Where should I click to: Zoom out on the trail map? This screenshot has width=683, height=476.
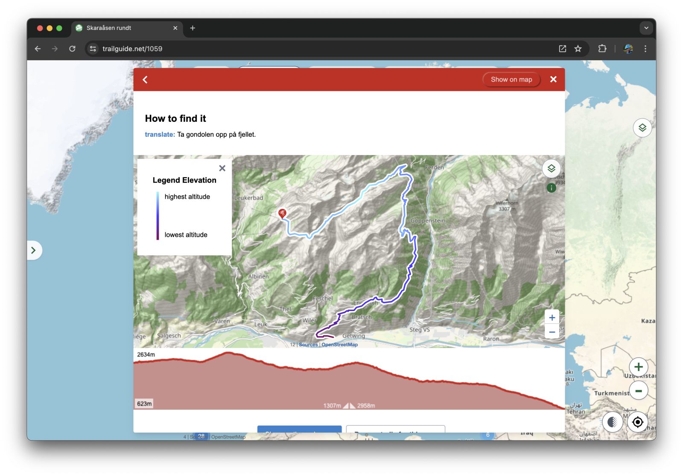click(x=552, y=332)
